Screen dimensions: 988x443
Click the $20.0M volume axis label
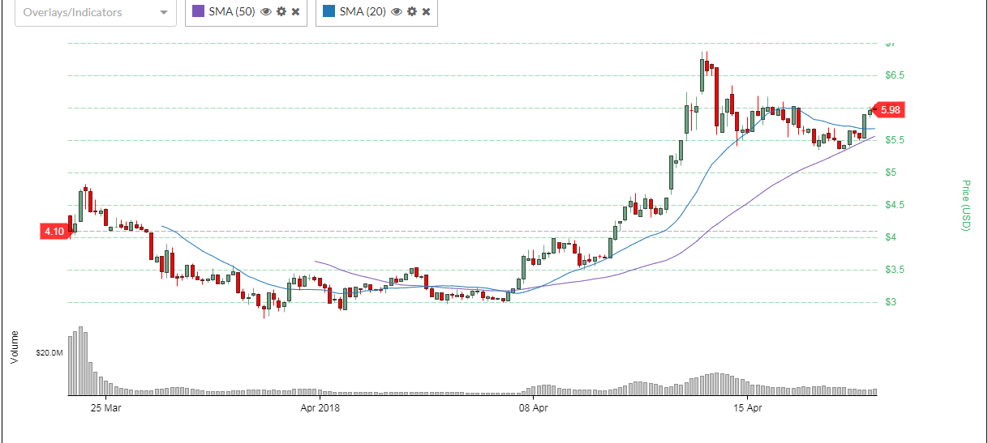click(49, 353)
